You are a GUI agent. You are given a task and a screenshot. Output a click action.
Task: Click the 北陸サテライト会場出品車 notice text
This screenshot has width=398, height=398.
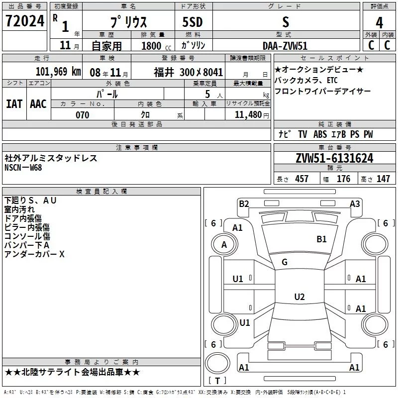[72, 372]
